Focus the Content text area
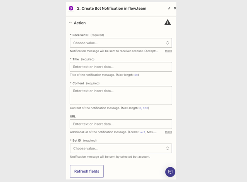247x182 pixels. [x=121, y=95]
